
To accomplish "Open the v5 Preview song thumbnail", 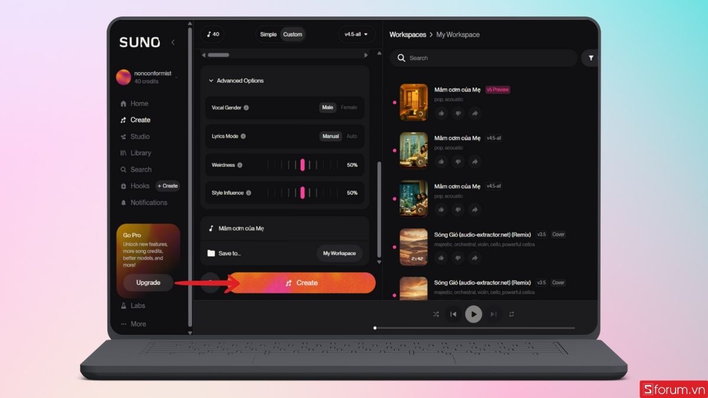I will [414, 103].
